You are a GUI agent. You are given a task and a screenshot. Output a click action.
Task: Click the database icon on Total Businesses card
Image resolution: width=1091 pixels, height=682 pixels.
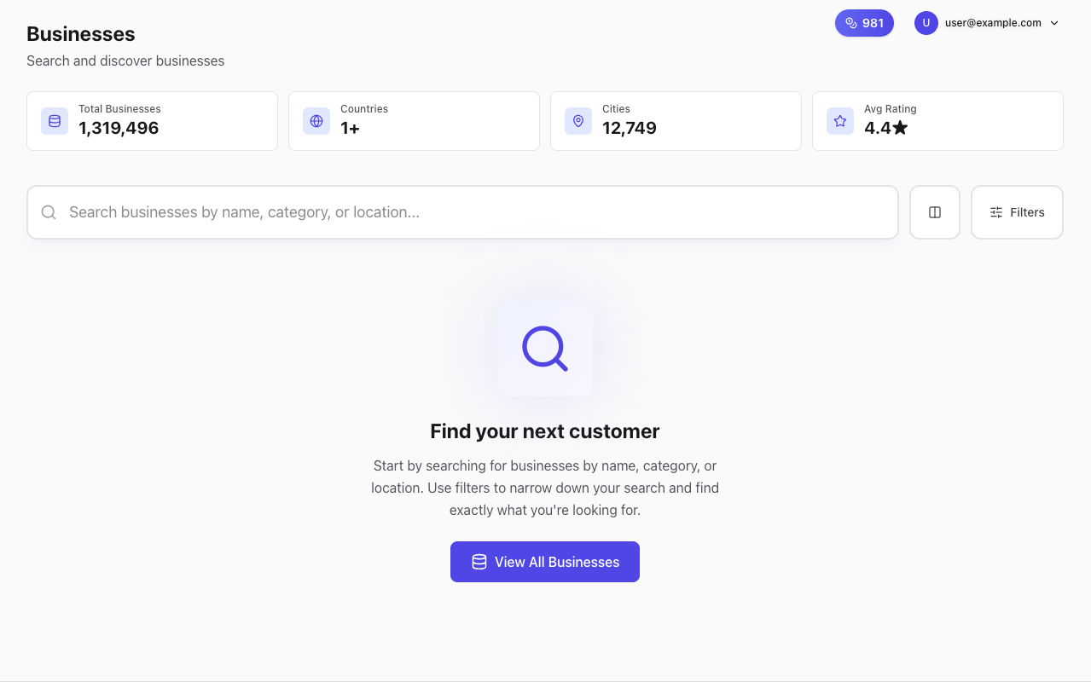pos(54,121)
